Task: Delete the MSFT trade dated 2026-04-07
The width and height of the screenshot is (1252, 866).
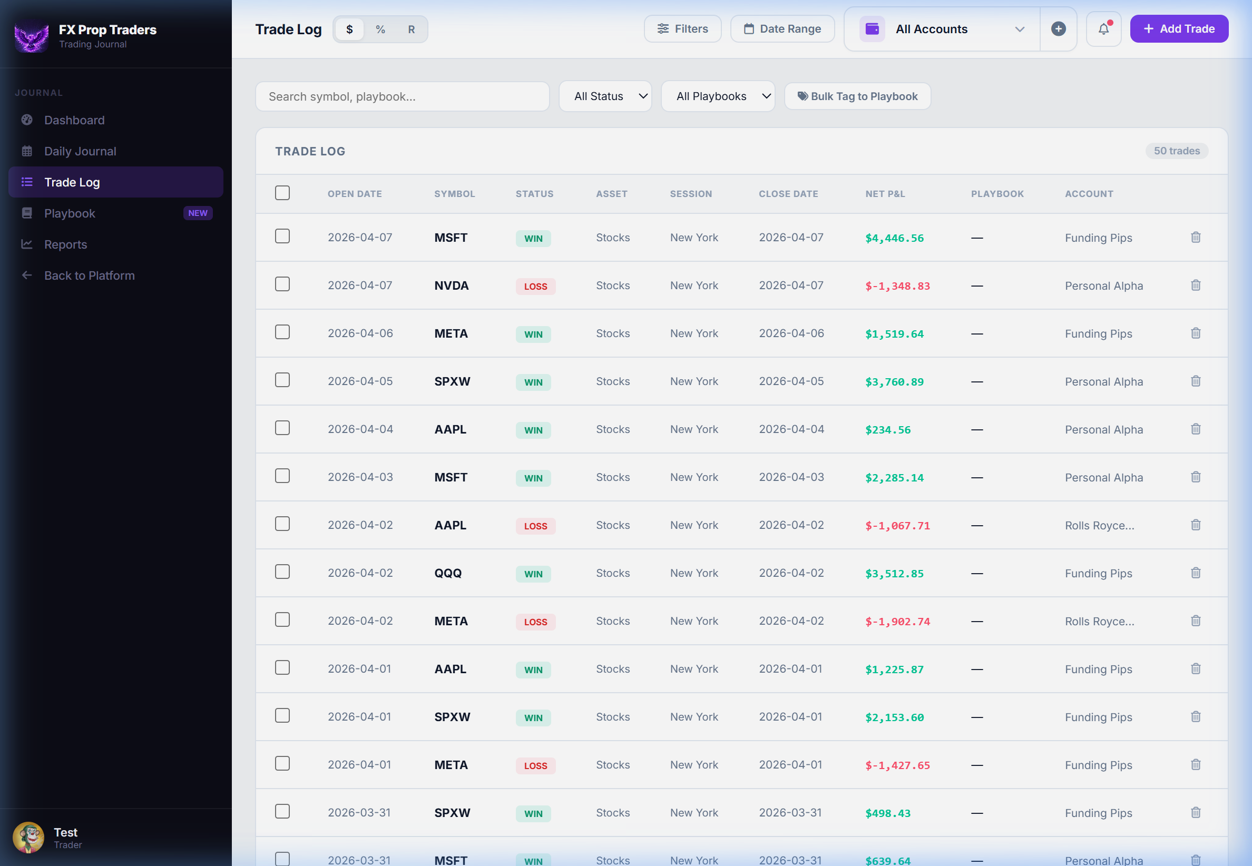Action: (1195, 237)
